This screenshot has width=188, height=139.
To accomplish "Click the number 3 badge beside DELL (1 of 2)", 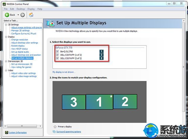I will (x=101, y=55).
